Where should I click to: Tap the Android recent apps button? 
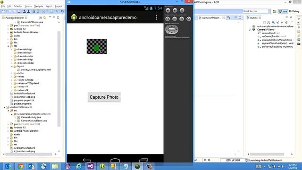[143, 160]
